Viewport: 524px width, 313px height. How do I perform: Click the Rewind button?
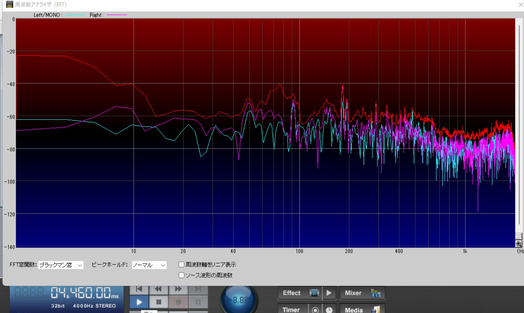(158, 289)
